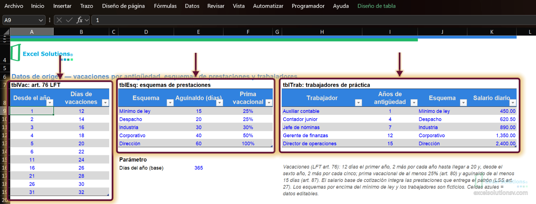Switch to the Vista tab
Image resolution: width=536 pixels, height=204 pixels.
point(239,6)
